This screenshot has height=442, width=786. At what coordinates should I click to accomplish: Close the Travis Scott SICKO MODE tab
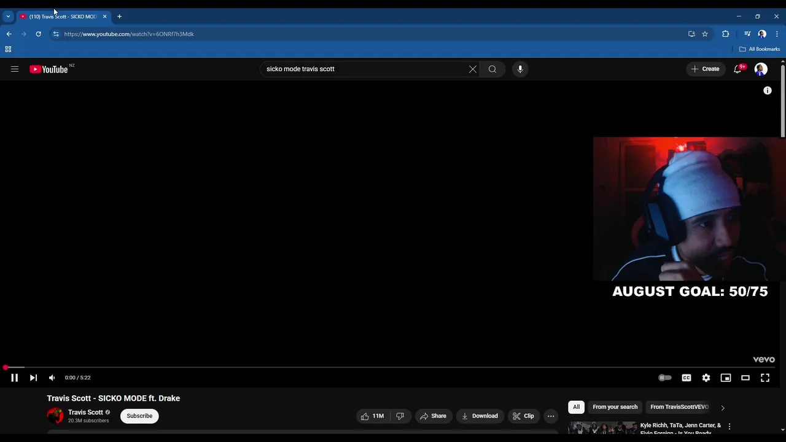click(x=104, y=17)
